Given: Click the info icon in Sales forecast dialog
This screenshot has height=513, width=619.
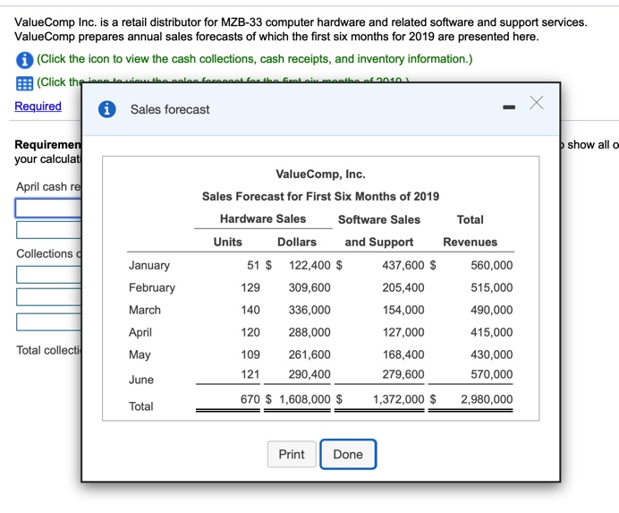Looking at the screenshot, I should pyautogui.click(x=107, y=109).
